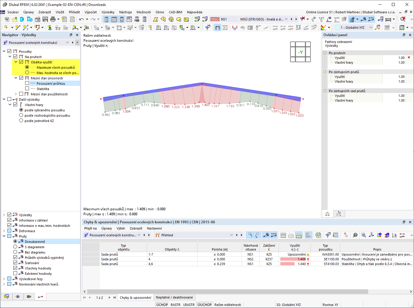Click the -Y view cube in the viewport
The width and height of the screenshot is (414, 308).
pyautogui.click(x=300, y=52)
